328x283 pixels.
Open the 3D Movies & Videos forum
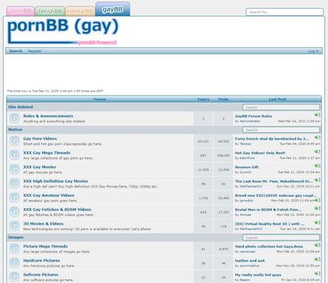43,223
